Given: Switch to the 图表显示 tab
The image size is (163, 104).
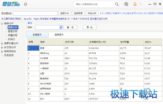Looking at the screenshot, I should pyautogui.click(x=59, y=35).
